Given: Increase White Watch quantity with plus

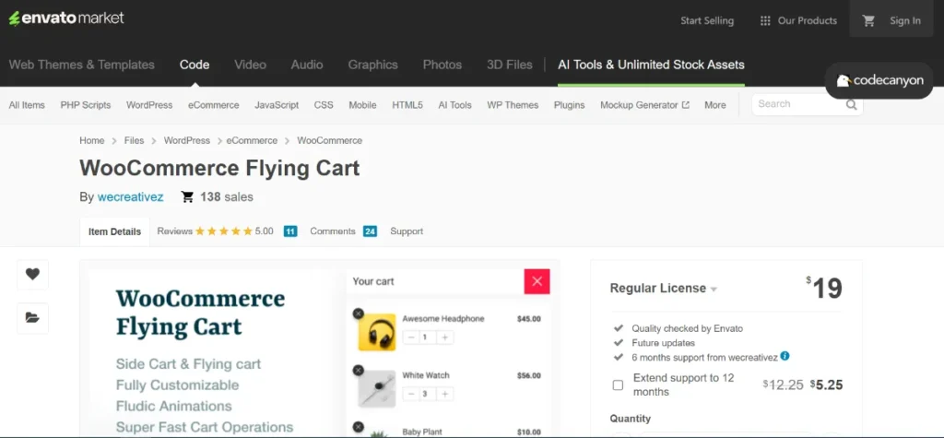Looking at the screenshot, I should click(445, 394).
